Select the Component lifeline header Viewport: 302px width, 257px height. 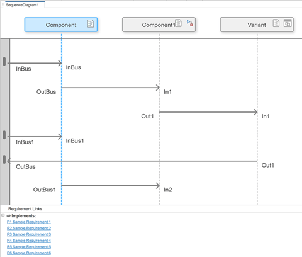(61, 25)
